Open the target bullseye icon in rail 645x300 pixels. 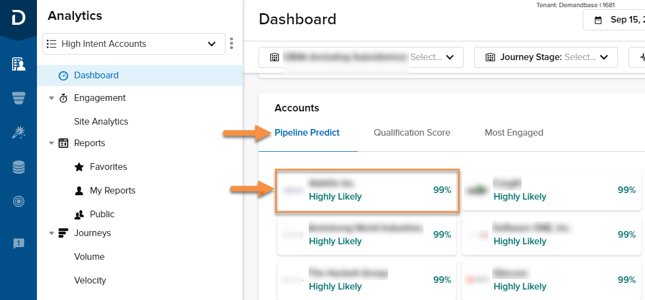[x=19, y=201]
